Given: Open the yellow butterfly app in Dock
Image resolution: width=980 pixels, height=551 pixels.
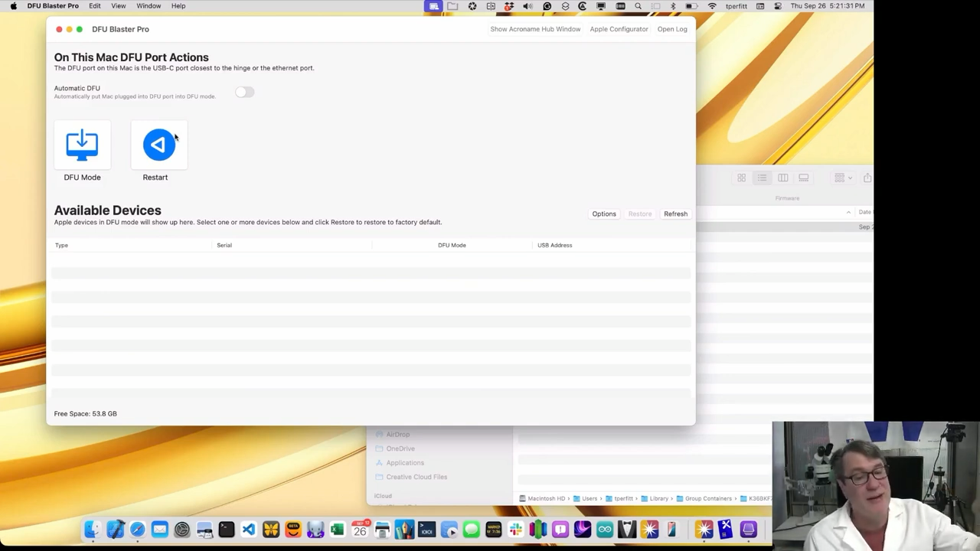Looking at the screenshot, I should (x=270, y=530).
